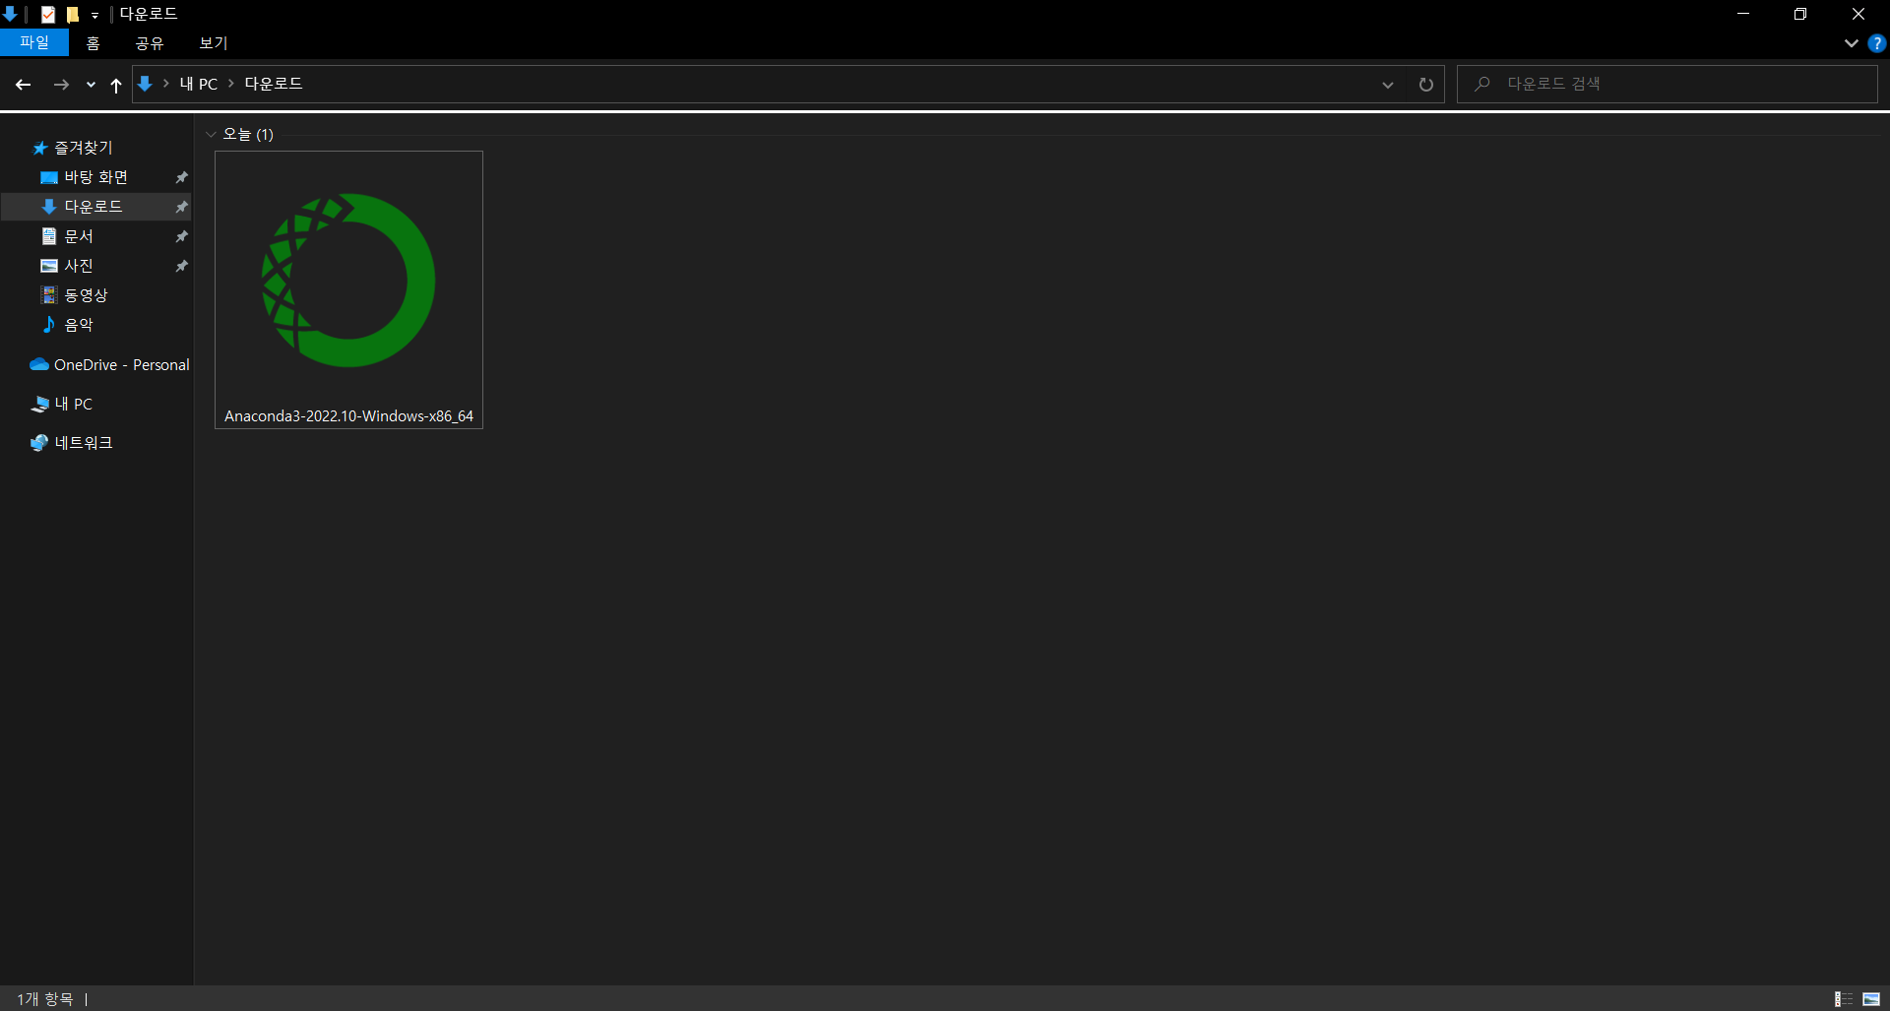
Task: Click 내 PC in the address breadcrumb
Action: click(198, 84)
